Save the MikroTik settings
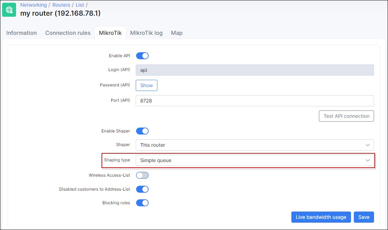Image resolution: width=388 pixels, height=230 pixels. (364, 217)
